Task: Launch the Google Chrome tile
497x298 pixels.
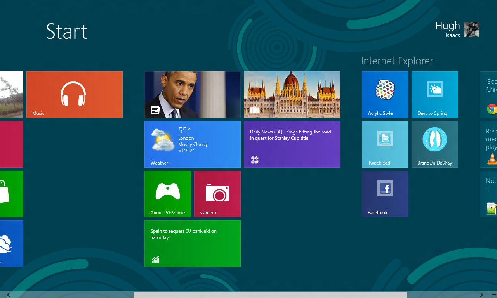Action: [488, 95]
